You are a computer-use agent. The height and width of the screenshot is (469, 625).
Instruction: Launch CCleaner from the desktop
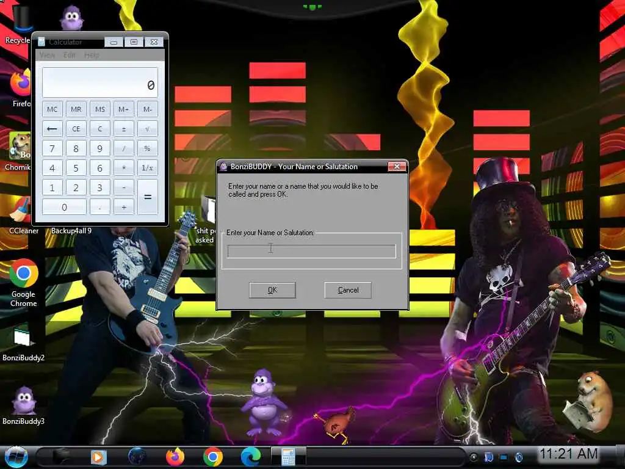tap(23, 216)
